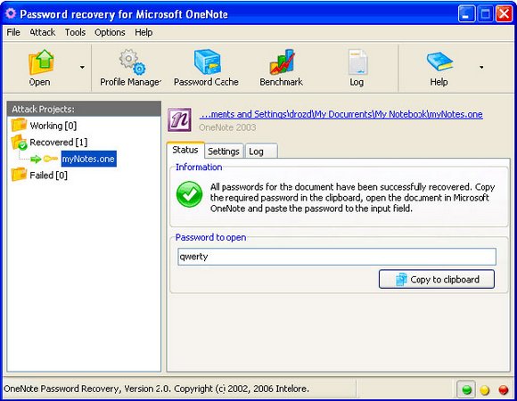Run the Benchmark chart icon
This screenshot has width=517, height=401.
point(282,62)
